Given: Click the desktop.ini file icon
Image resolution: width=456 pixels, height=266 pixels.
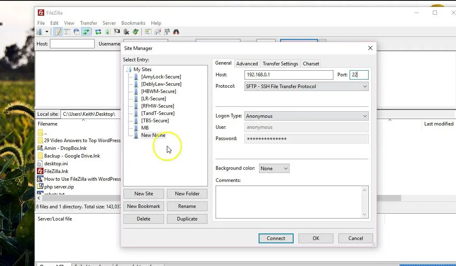Looking at the screenshot, I should click(x=40, y=164).
